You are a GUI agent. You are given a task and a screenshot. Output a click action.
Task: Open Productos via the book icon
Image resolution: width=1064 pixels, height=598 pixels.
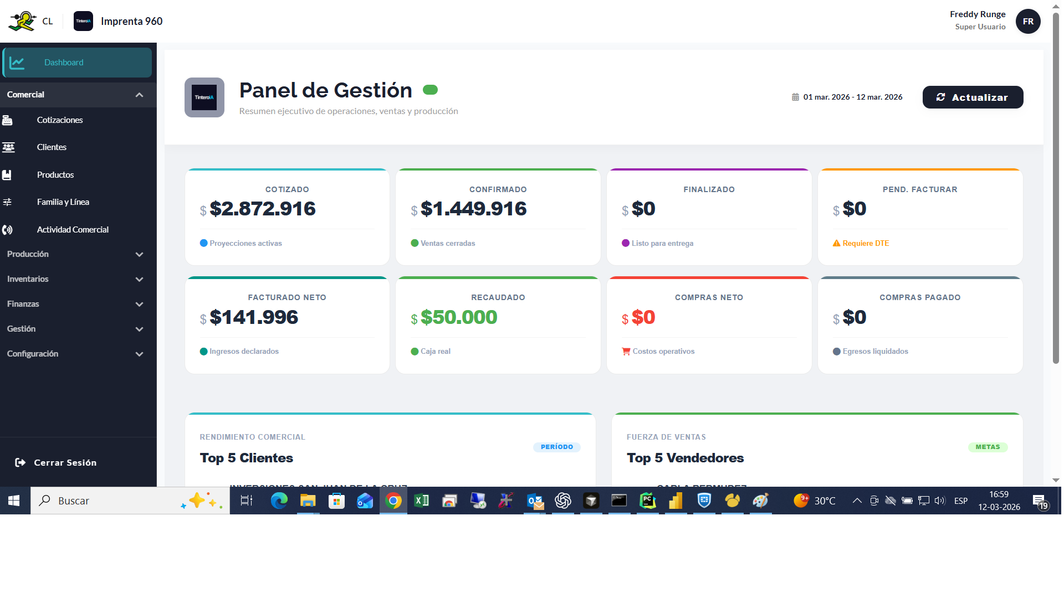coord(7,174)
